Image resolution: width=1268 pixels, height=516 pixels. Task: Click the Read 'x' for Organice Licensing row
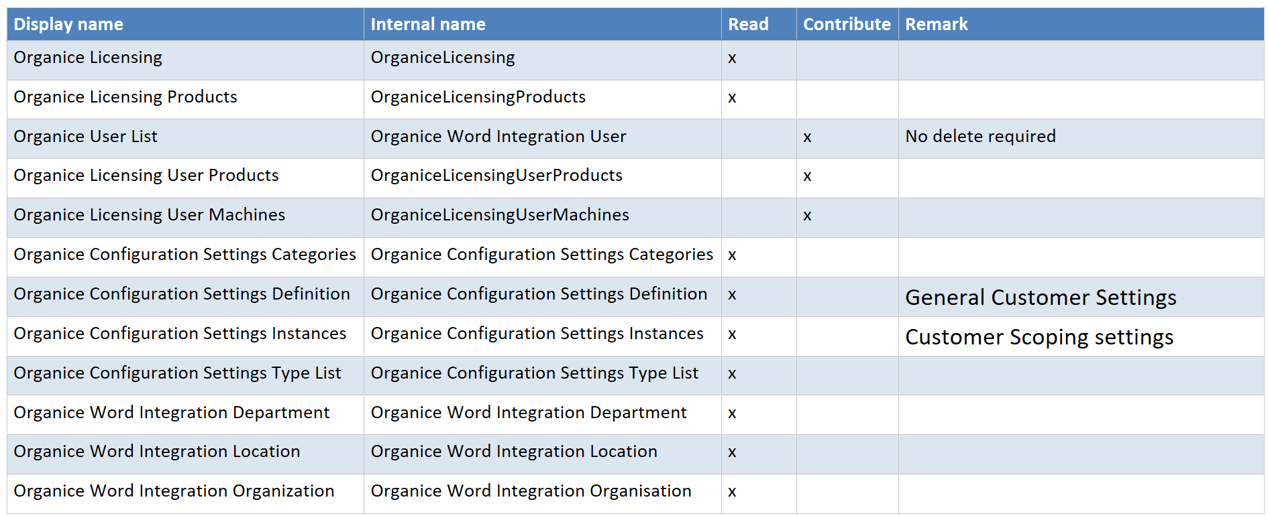732,59
